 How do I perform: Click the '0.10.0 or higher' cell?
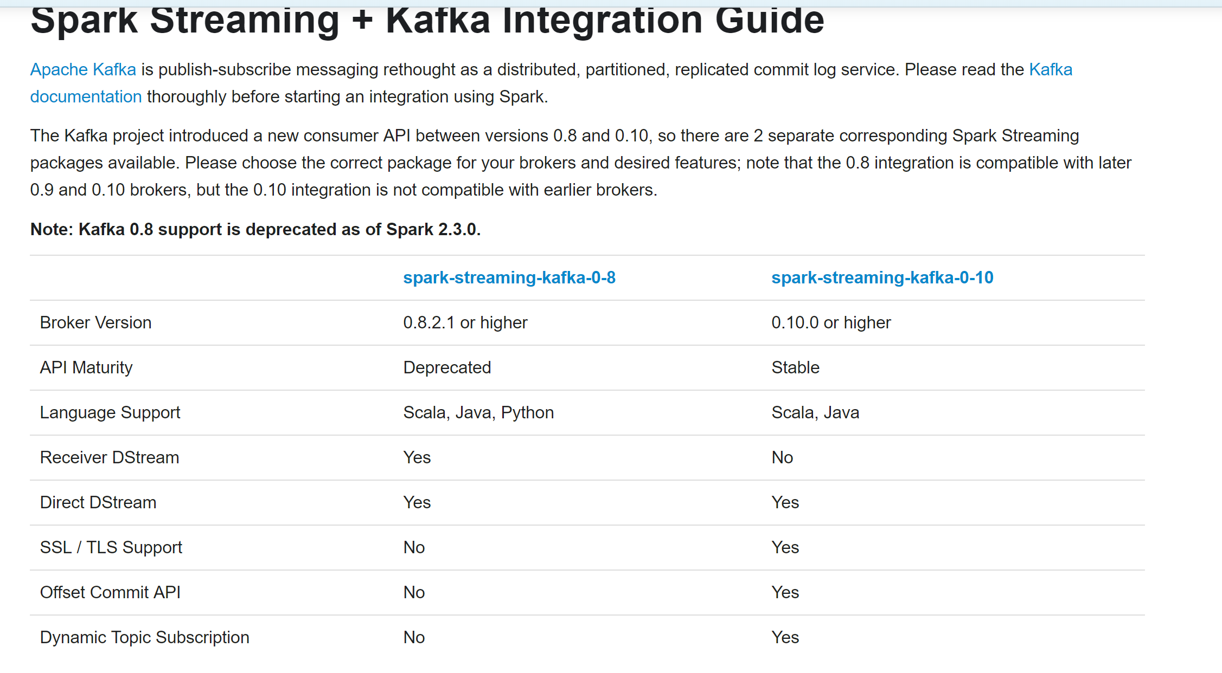[x=831, y=322]
